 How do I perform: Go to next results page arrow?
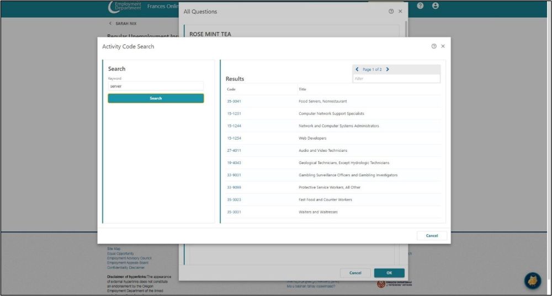[x=388, y=70]
